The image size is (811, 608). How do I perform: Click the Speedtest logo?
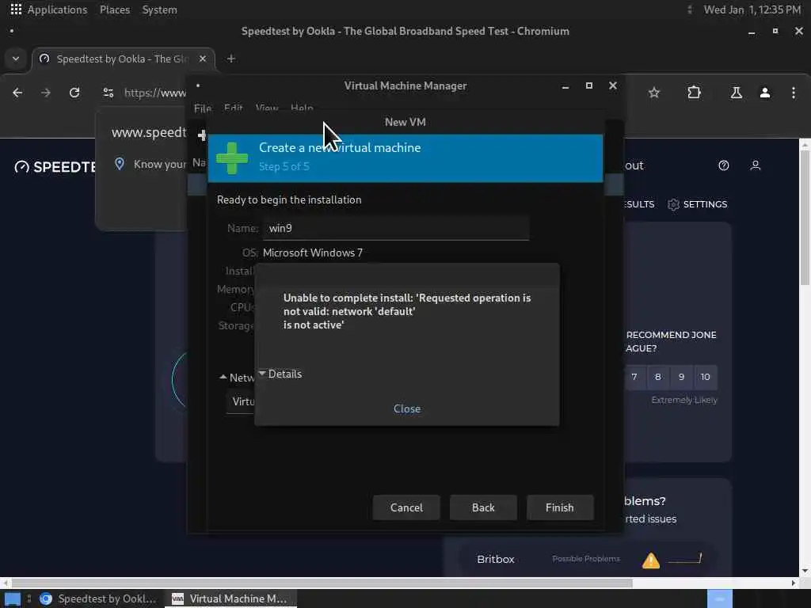pyautogui.click(x=56, y=166)
